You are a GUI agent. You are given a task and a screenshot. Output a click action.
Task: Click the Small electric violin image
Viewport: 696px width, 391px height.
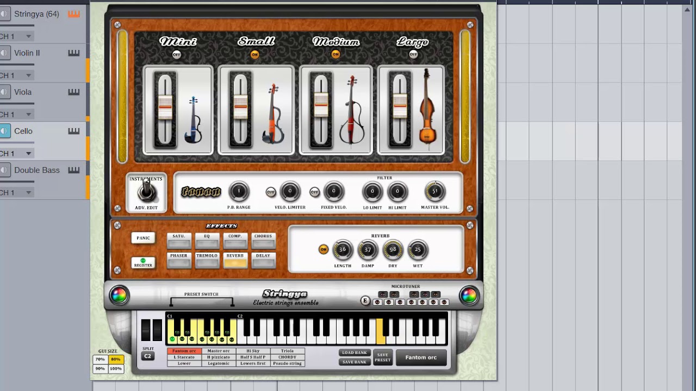tap(272, 114)
